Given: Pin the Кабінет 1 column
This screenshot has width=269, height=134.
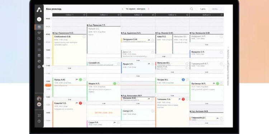Looking at the screenshot, I should coord(84,15).
